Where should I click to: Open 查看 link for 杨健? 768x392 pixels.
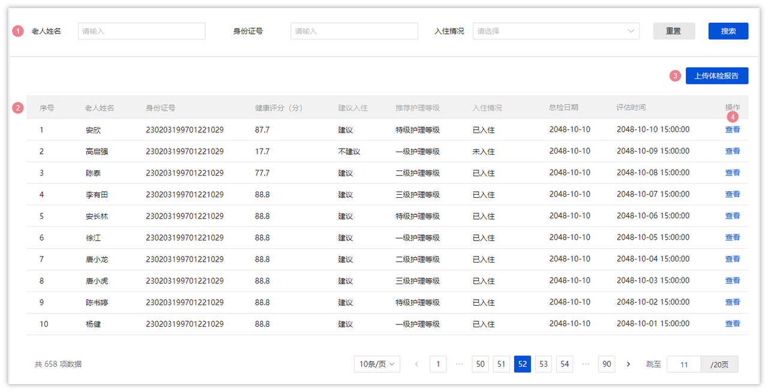pyautogui.click(x=733, y=324)
